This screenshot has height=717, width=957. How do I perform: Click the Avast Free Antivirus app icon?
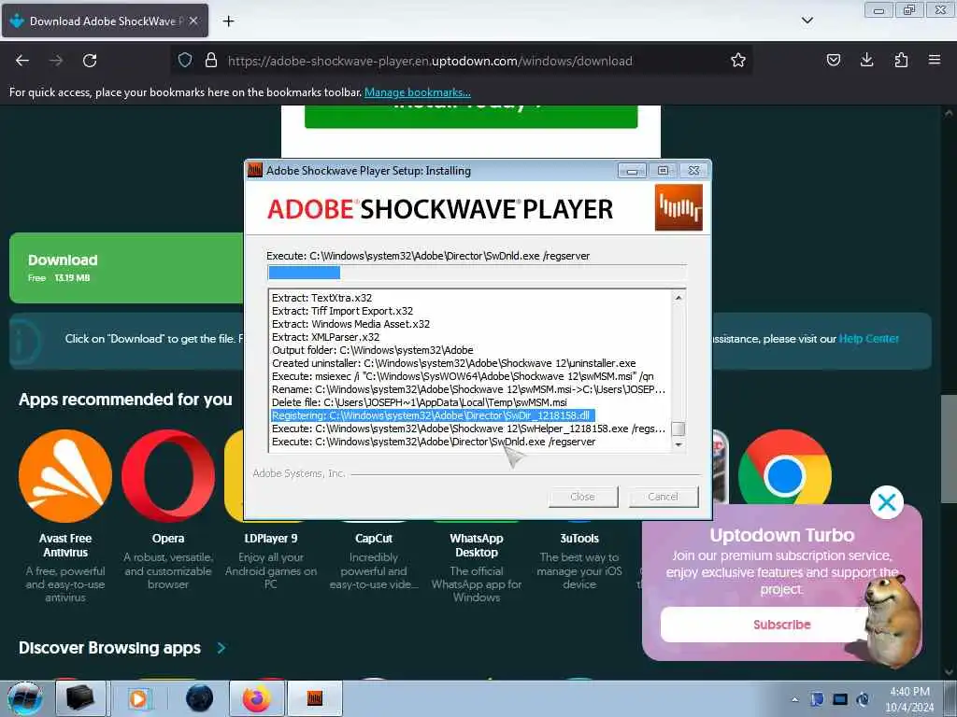65,476
